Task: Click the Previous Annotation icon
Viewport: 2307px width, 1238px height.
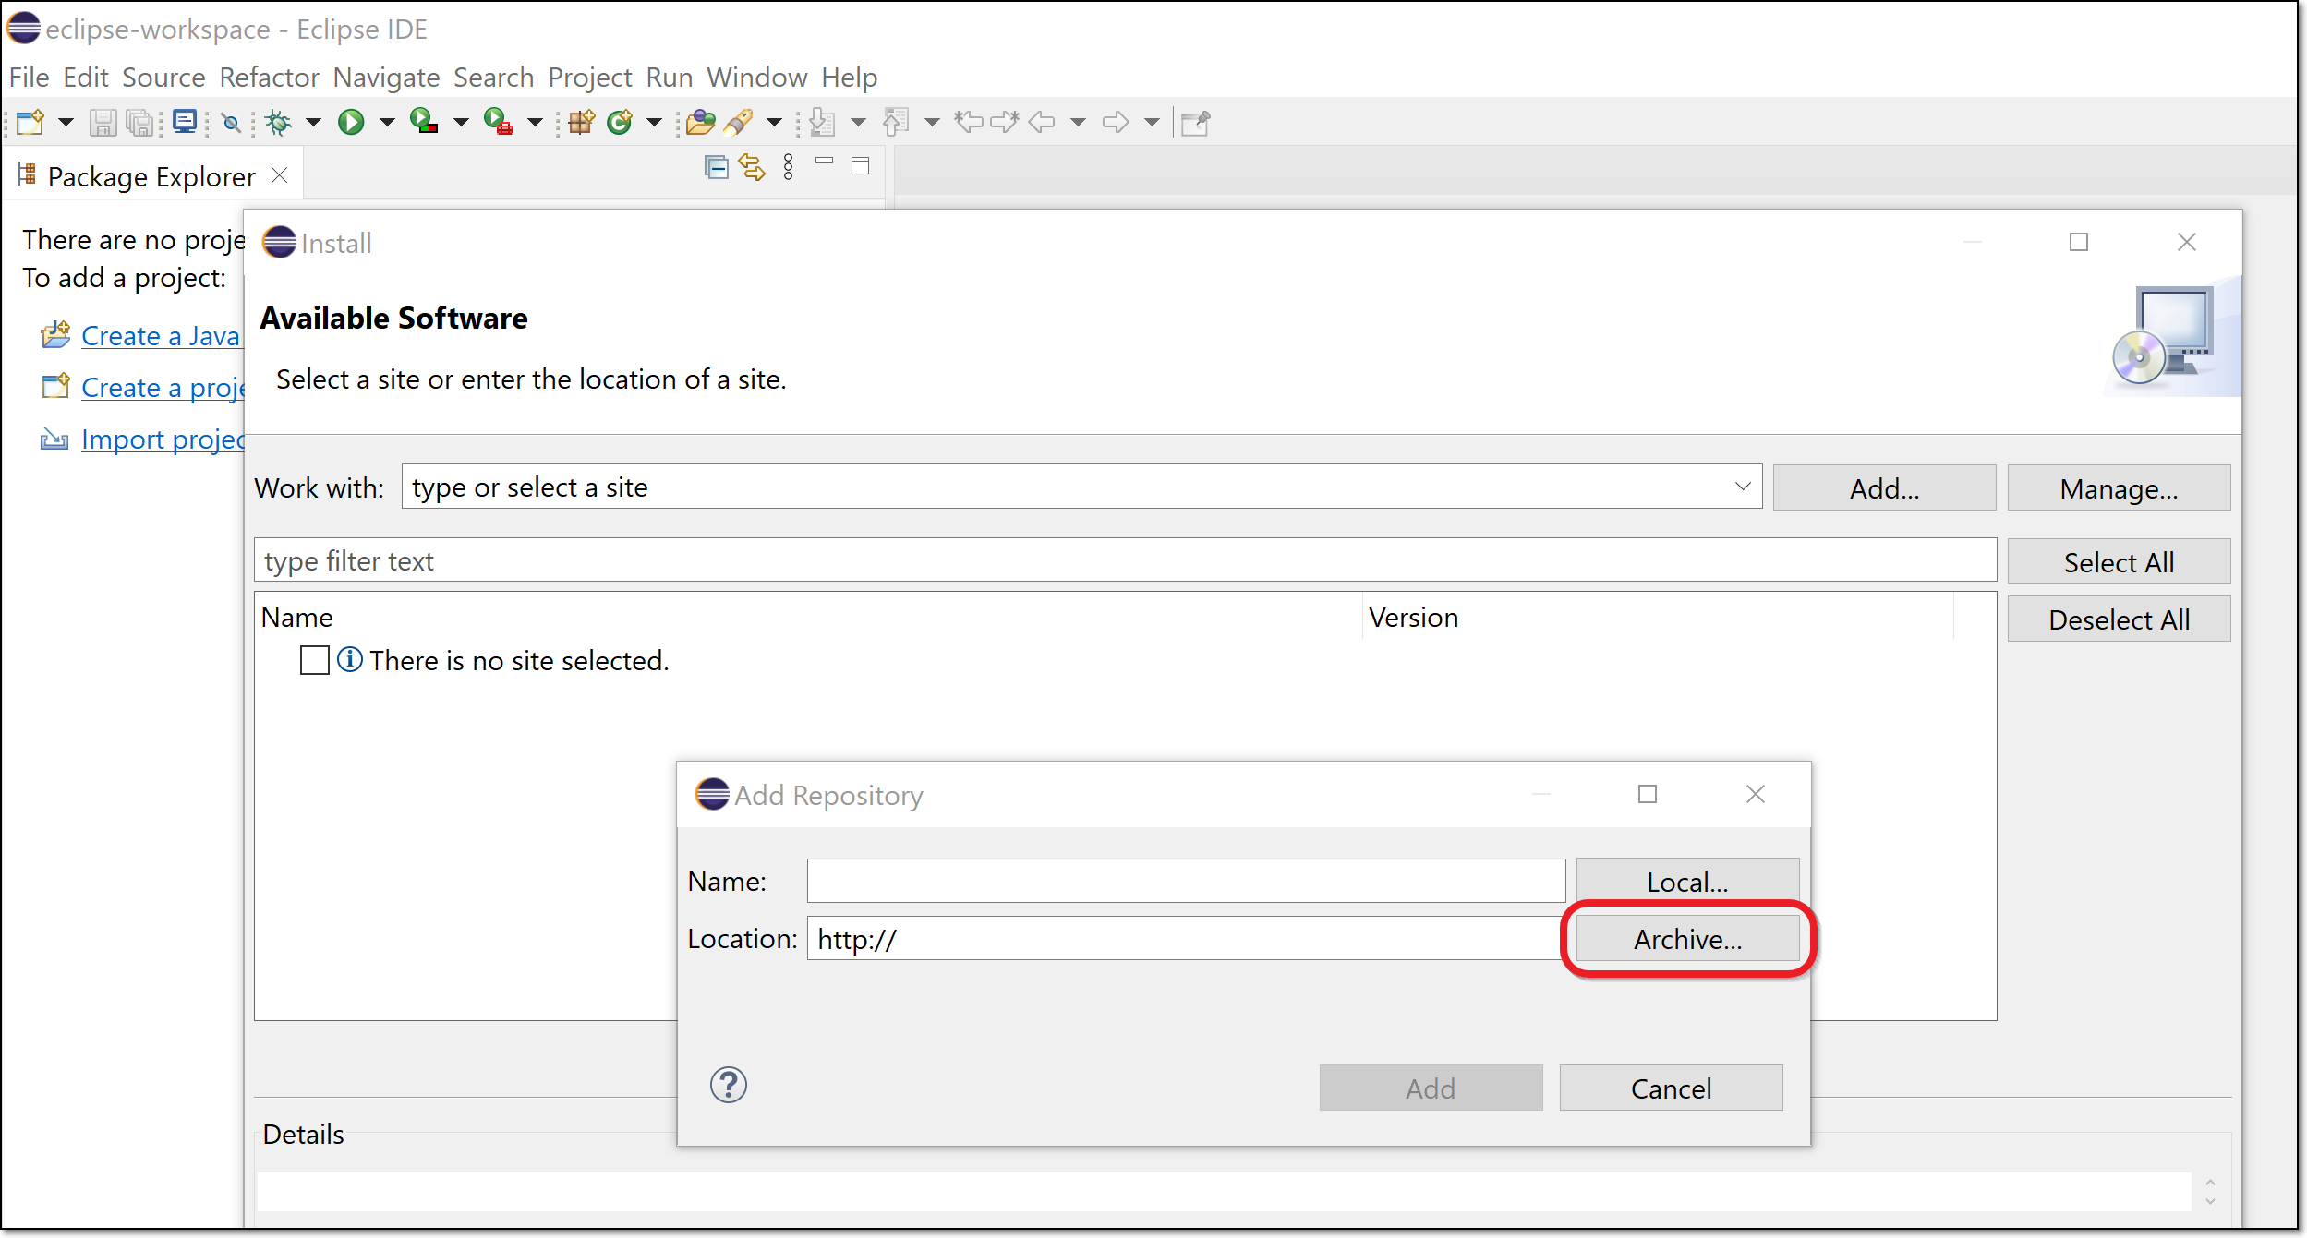Action: coord(896,122)
